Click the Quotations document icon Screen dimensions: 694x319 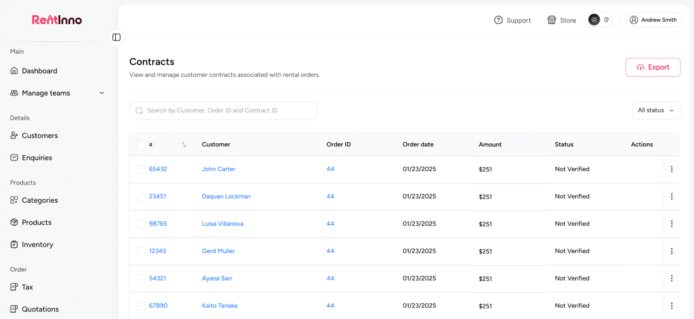tap(14, 309)
